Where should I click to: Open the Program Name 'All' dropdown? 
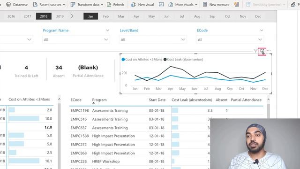[x=76, y=39]
